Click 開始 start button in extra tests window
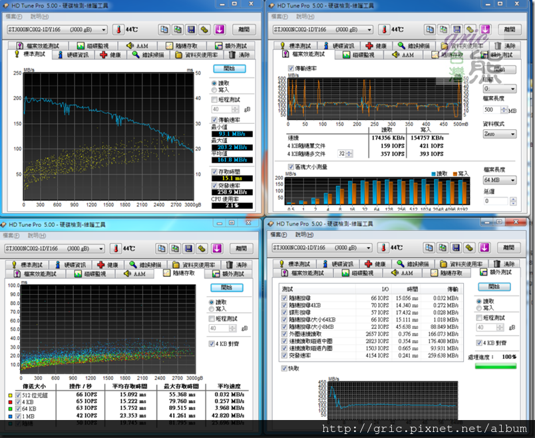 pos(494,287)
